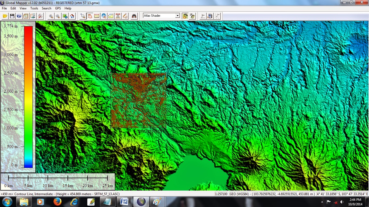Activate the Measure tool

coord(97,16)
